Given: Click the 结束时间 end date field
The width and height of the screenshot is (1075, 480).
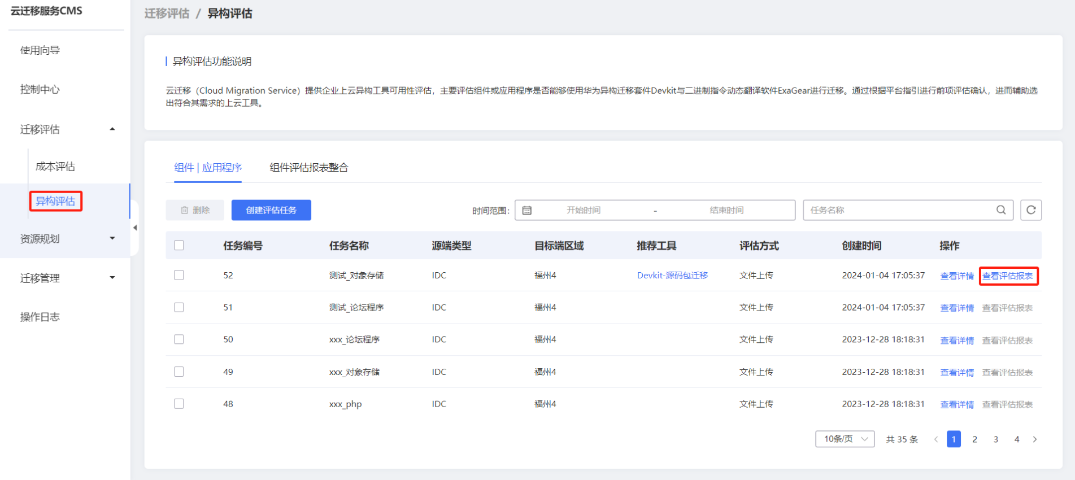Looking at the screenshot, I should [x=726, y=210].
